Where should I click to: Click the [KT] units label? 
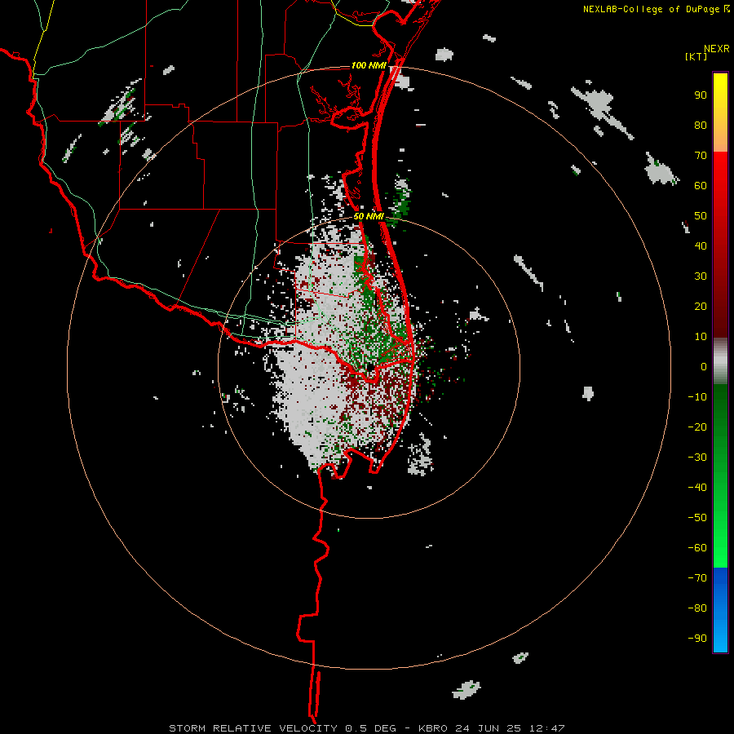tap(696, 56)
